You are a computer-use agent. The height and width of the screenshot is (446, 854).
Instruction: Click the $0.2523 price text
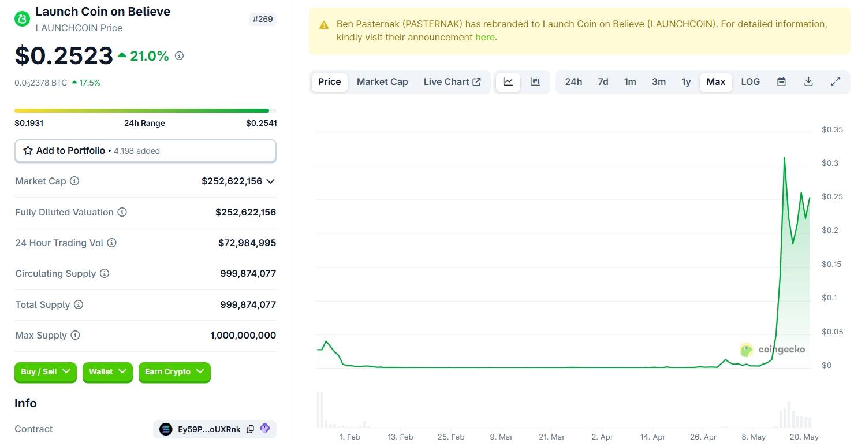(x=64, y=55)
